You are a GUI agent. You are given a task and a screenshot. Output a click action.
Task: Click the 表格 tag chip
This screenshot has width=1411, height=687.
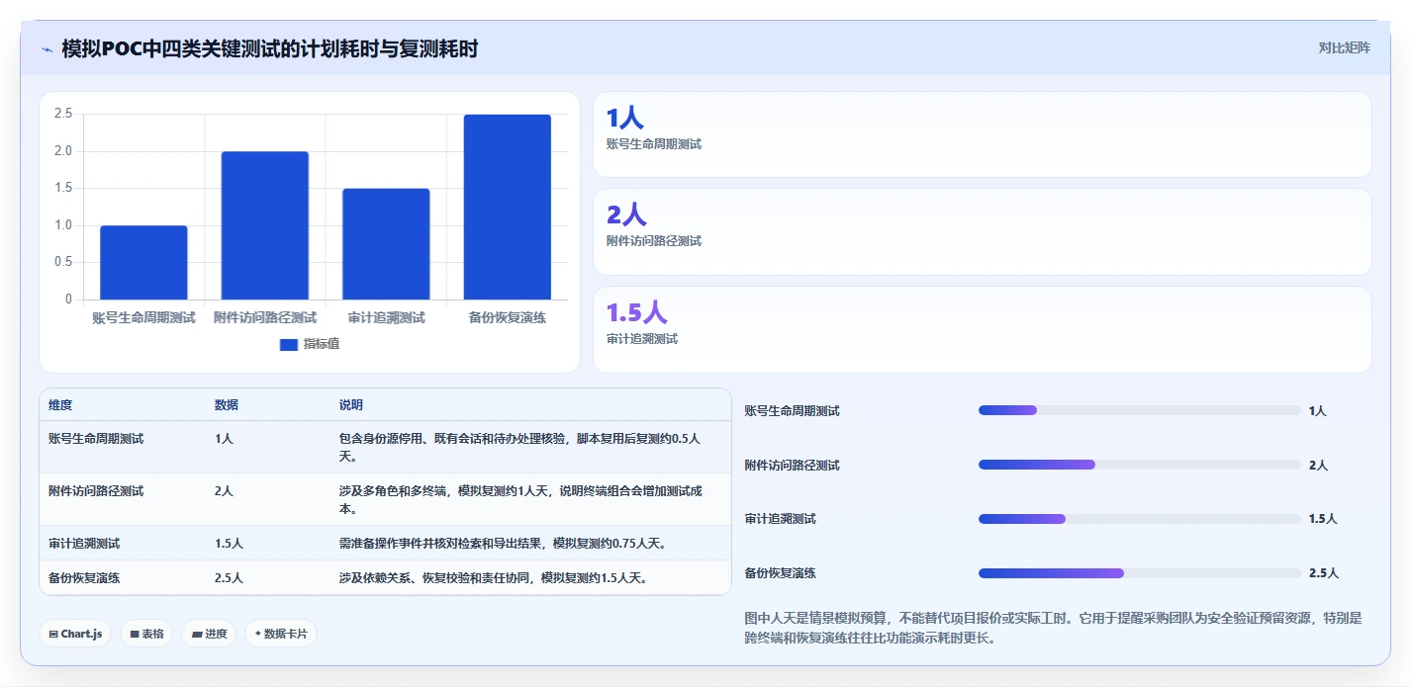[146, 634]
